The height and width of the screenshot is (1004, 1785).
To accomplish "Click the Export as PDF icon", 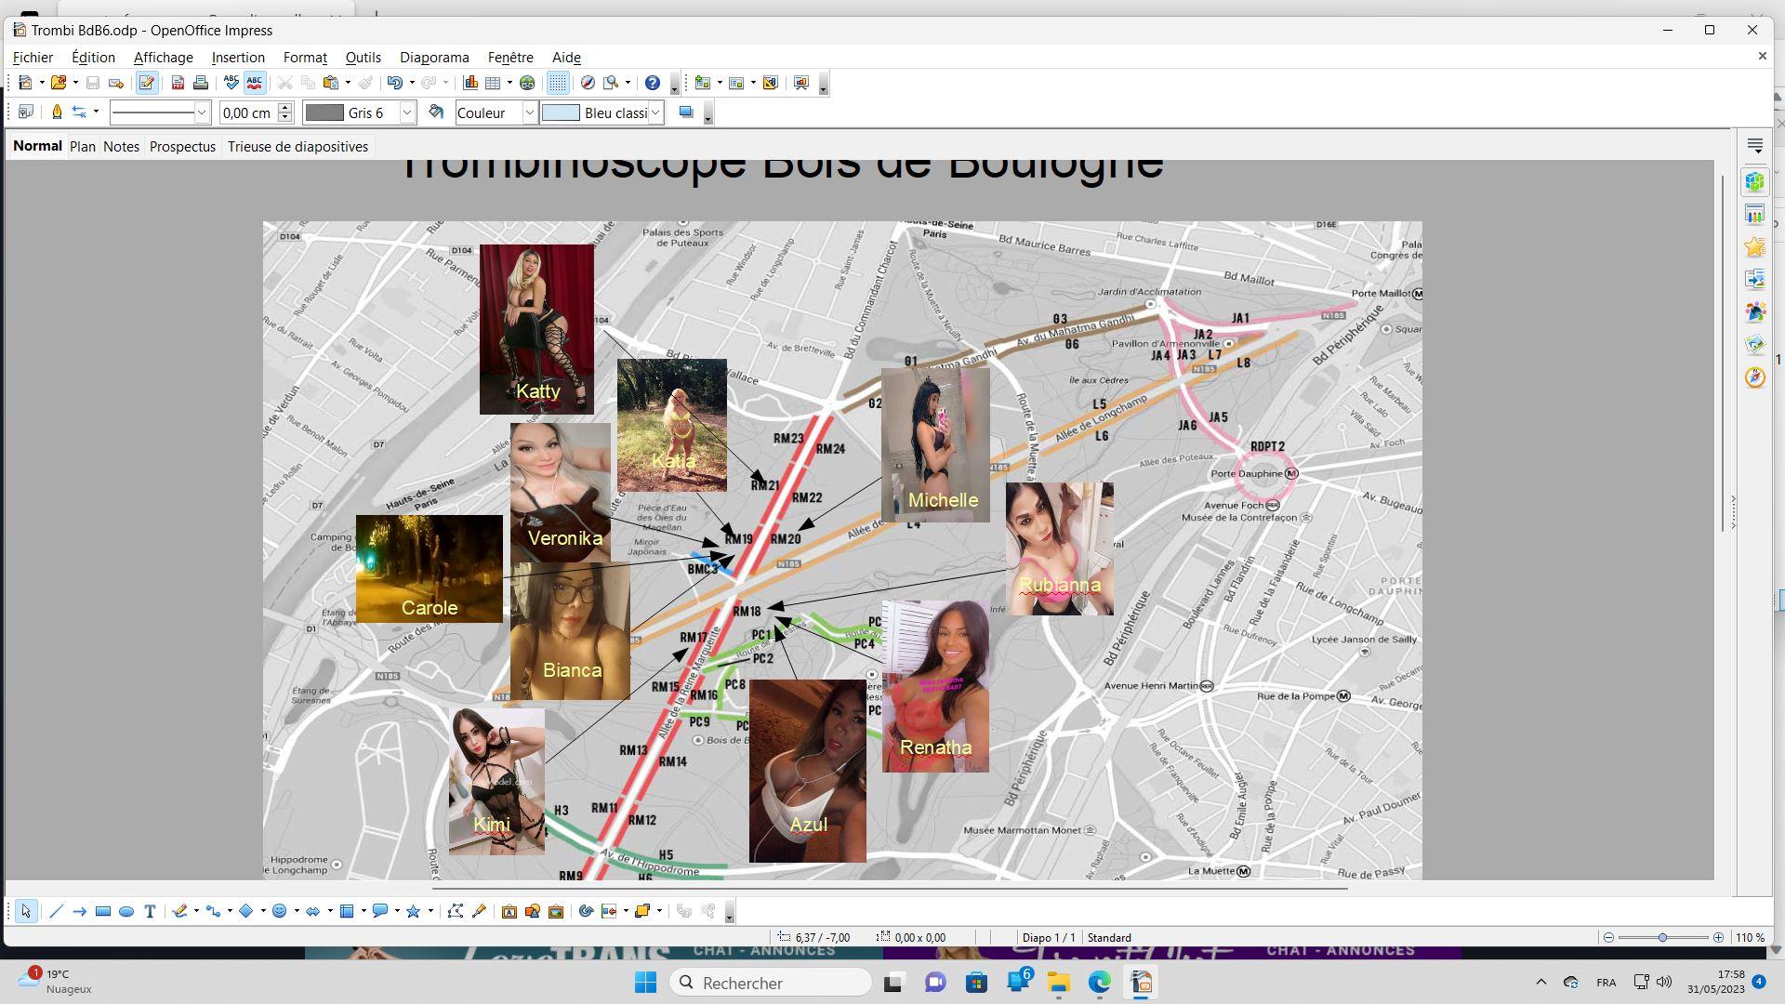I will pos(177,83).
